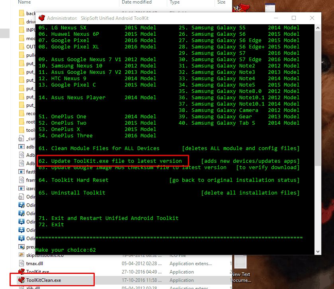This screenshot has height=289, width=334.
Task: Sort files by Size column header
Action: (221, 2)
